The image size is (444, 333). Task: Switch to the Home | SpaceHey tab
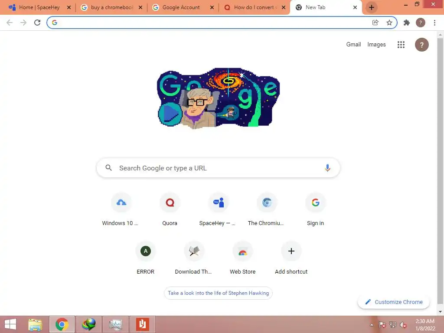point(39,7)
